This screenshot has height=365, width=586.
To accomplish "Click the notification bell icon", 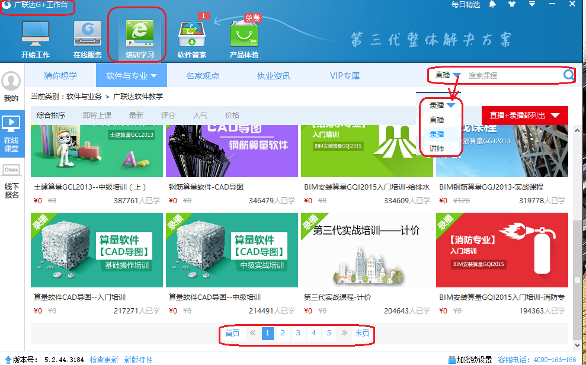I will tap(492, 5).
